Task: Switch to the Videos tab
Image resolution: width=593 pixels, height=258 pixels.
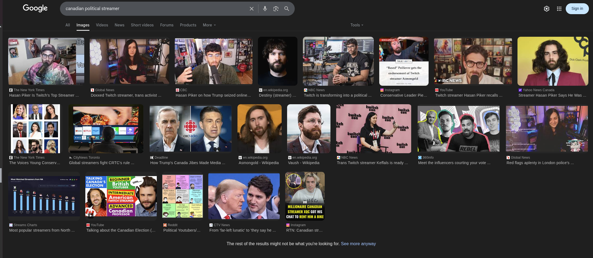Action: tap(102, 25)
